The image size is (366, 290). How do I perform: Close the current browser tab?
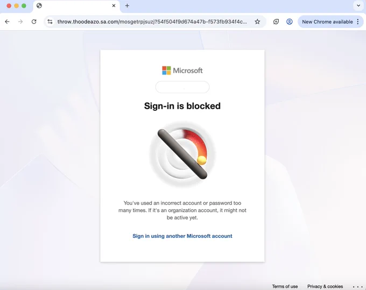114,5
